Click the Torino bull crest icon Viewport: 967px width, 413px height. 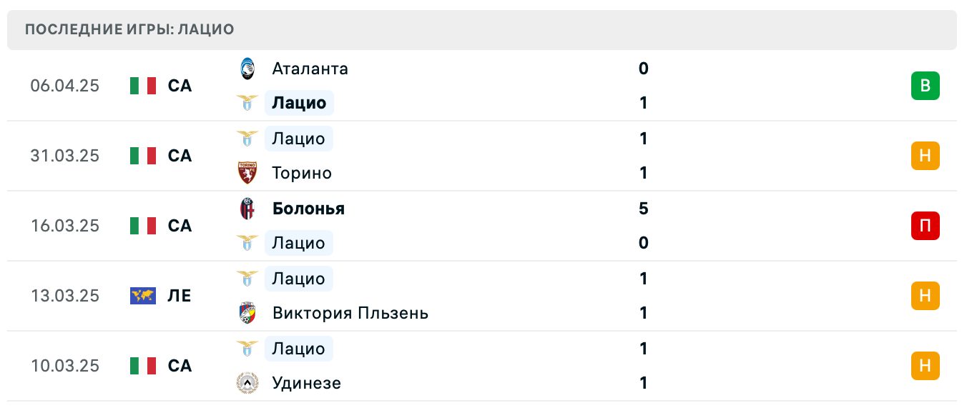[x=247, y=173]
